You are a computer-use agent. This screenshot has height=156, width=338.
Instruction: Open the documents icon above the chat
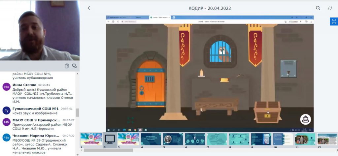tap(67, 66)
